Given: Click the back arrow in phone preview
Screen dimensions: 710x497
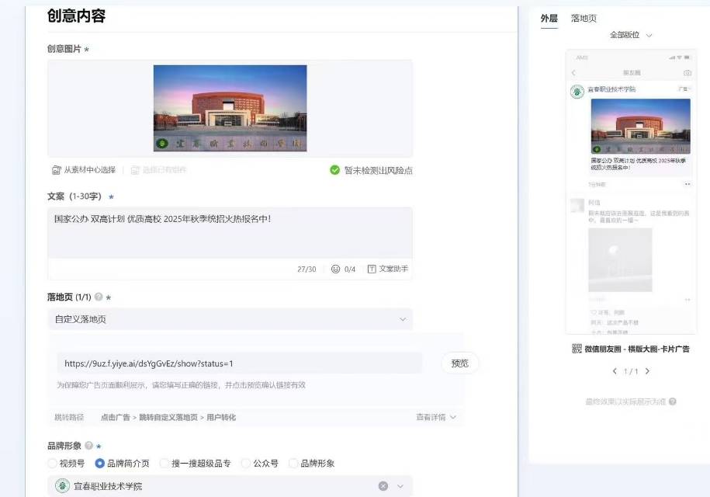Looking at the screenshot, I should (573, 73).
